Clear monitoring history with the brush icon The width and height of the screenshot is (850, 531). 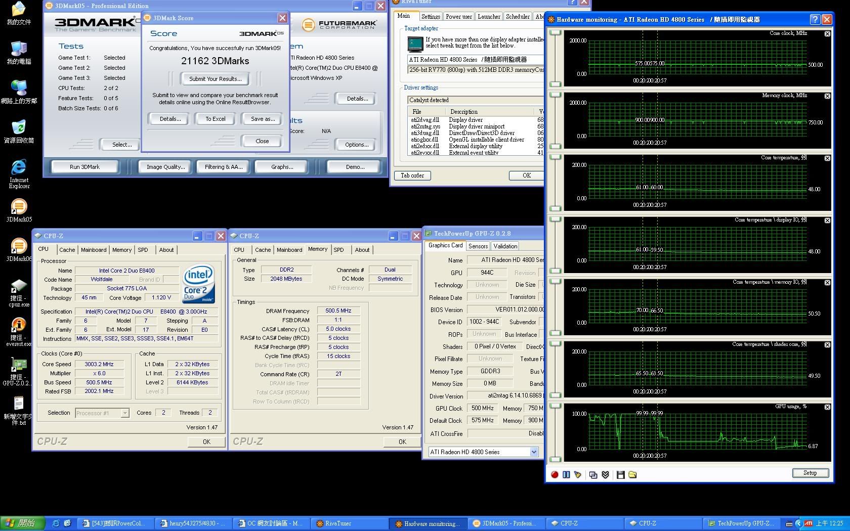coord(578,474)
